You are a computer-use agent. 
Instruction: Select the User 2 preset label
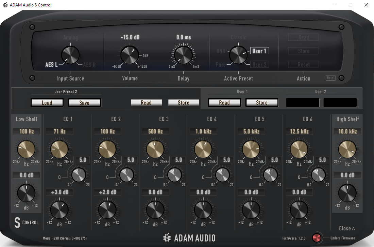pos(259,64)
